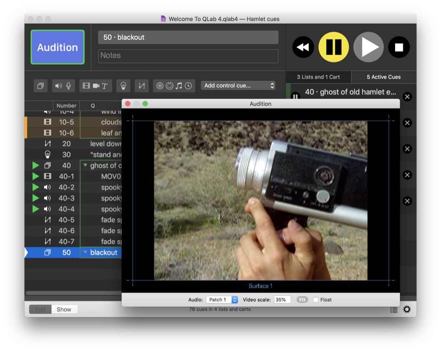The image size is (441, 352).
Task: Collapse the blackout group cue
Action: [x=85, y=252]
